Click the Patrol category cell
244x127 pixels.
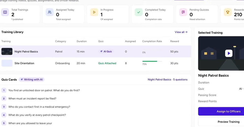[x=59, y=51]
